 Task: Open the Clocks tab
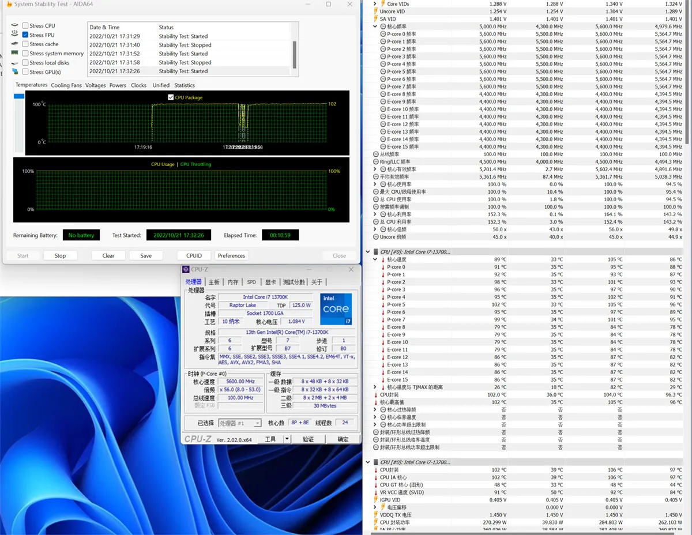[x=139, y=85]
